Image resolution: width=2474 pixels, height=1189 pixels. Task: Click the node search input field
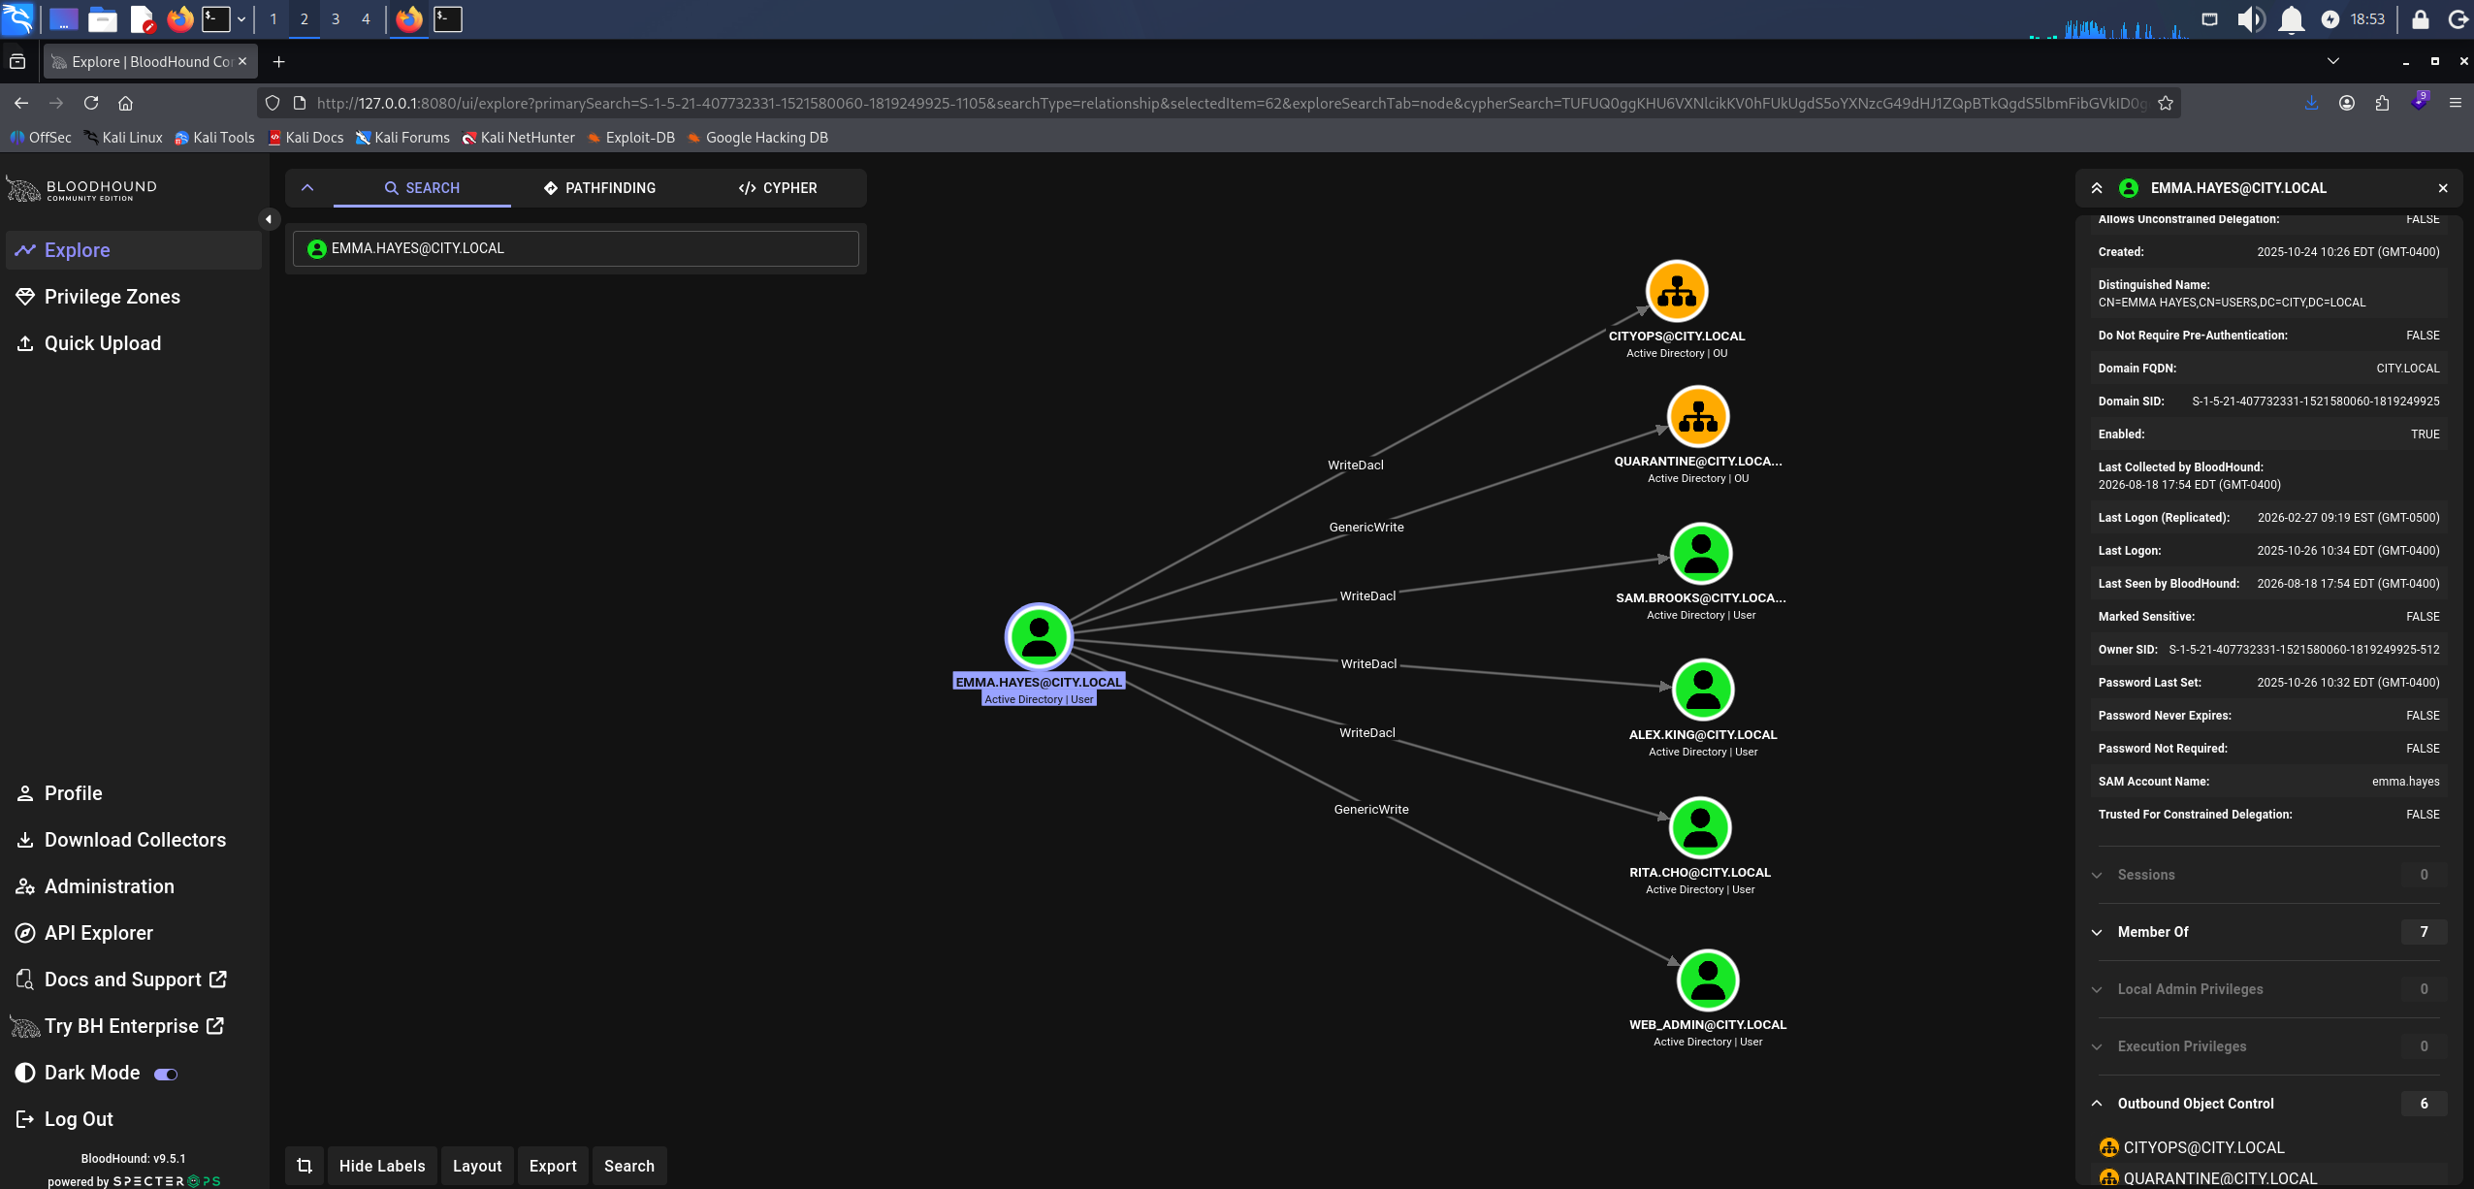(x=576, y=248)
